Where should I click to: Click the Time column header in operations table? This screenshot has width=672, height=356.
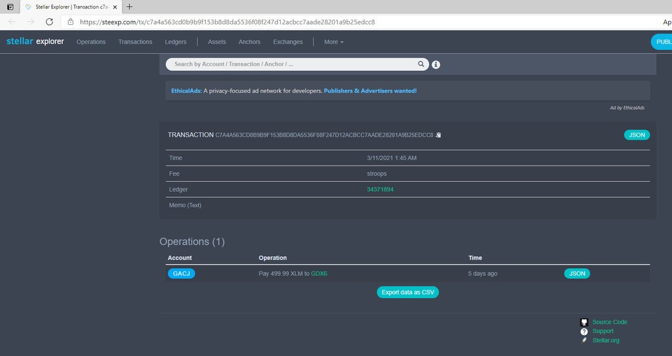(x=475, y=257)
